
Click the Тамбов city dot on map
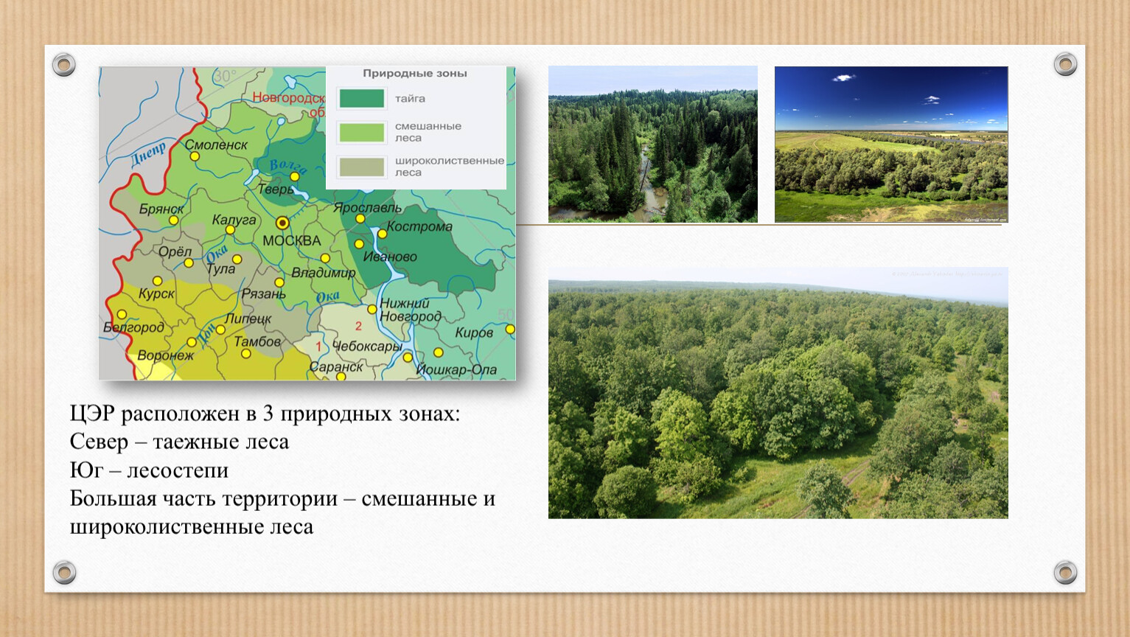[x=246, y=354]
